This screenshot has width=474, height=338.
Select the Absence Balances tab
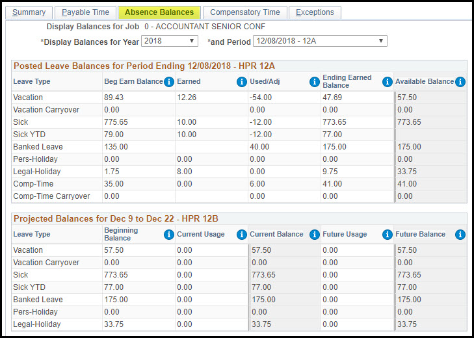click(x=159, y=13)
